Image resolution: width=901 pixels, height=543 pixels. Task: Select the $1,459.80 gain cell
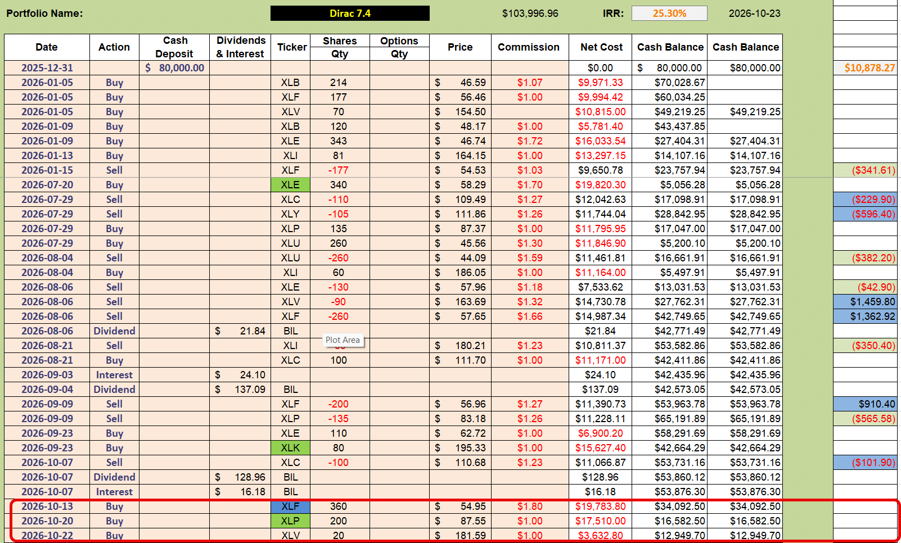click(x=865, y=302)
